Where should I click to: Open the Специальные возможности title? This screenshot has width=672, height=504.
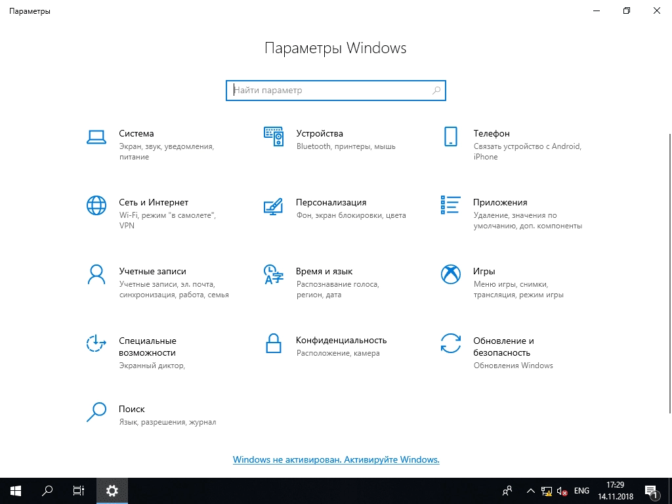point(148,346)
